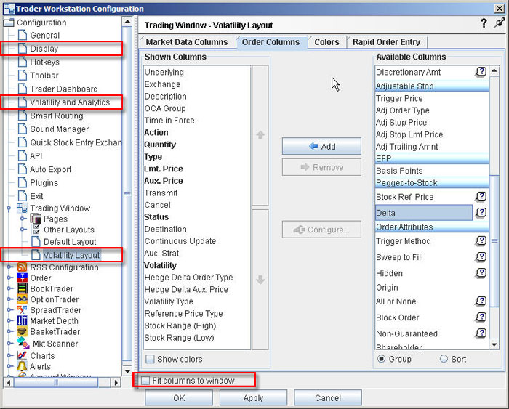The image size is (509, 409).
Task: Click the Available Columns vertical scrollbar thumb
Action: [x=494, y=240]
